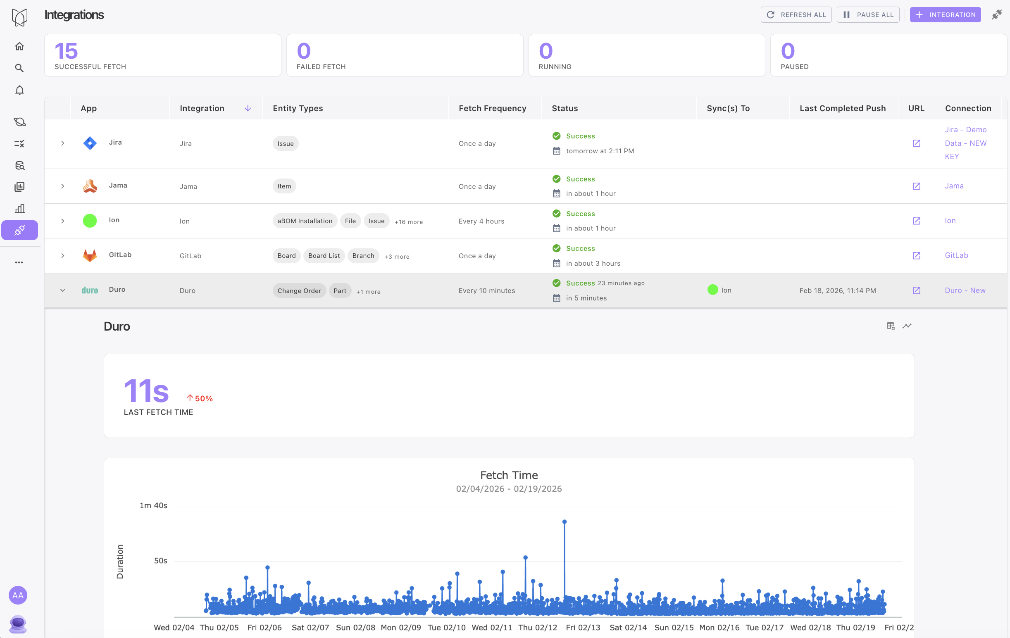Open external URL icon for Jira row
Screen dimensions: 1010x638
[916, 143]
